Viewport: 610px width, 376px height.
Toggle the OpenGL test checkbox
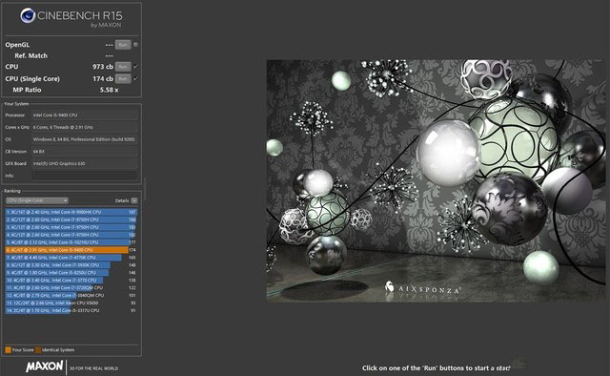point(135,45)
